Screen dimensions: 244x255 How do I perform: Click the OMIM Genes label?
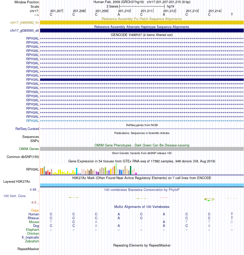pos(29,149)
